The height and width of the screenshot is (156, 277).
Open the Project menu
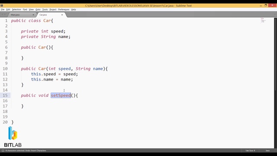coord(53,10)
